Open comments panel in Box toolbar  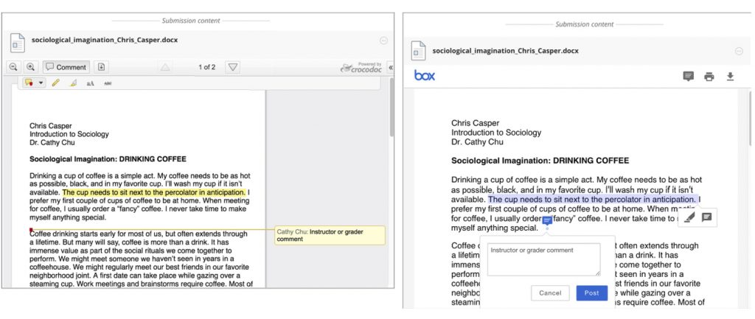coord(689,77)
